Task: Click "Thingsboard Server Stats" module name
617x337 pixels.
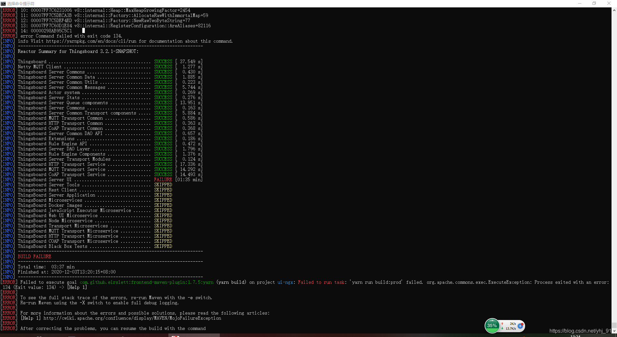Action: [49, 97]
